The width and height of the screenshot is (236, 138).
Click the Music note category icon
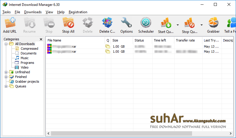pos(17,58)
